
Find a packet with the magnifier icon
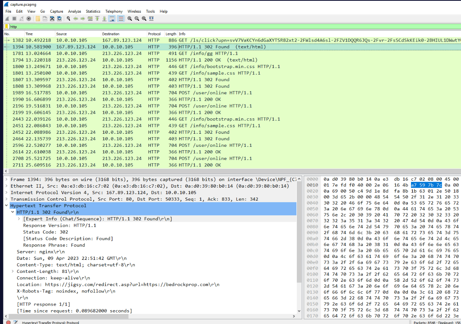pyautogui.click(x=68, y=18)
